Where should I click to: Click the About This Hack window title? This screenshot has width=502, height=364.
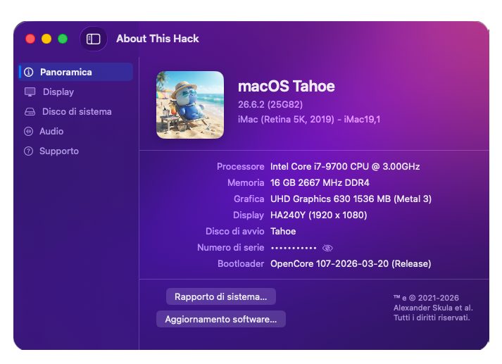(x=158, y=39)
